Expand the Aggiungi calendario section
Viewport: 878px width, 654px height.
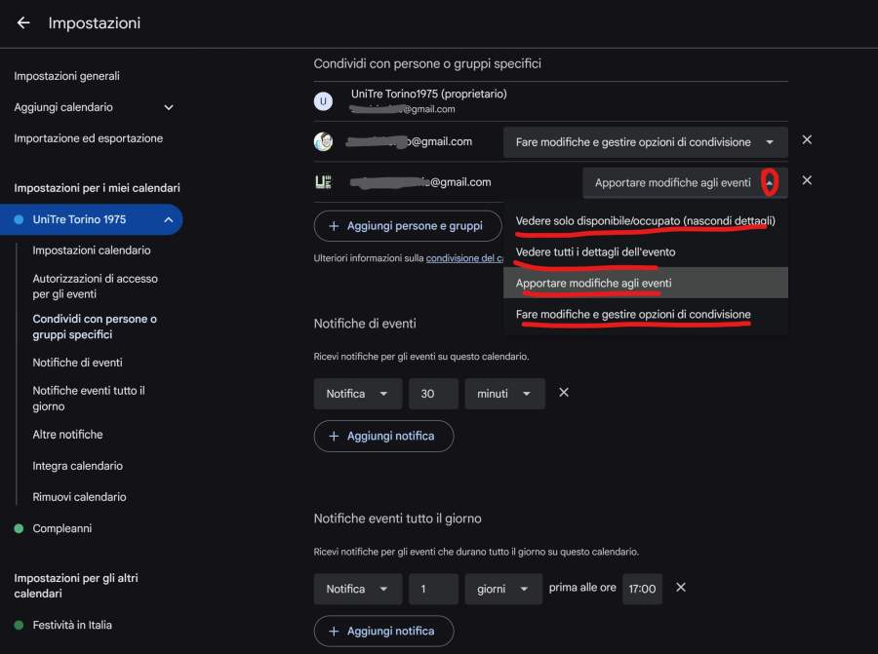tap(168, 107)
